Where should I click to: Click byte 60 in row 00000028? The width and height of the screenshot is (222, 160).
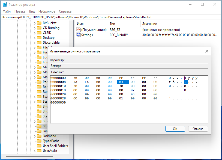75,98
